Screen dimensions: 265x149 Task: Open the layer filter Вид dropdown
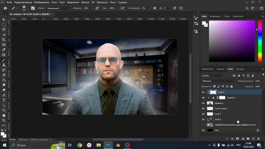[213, 75]
